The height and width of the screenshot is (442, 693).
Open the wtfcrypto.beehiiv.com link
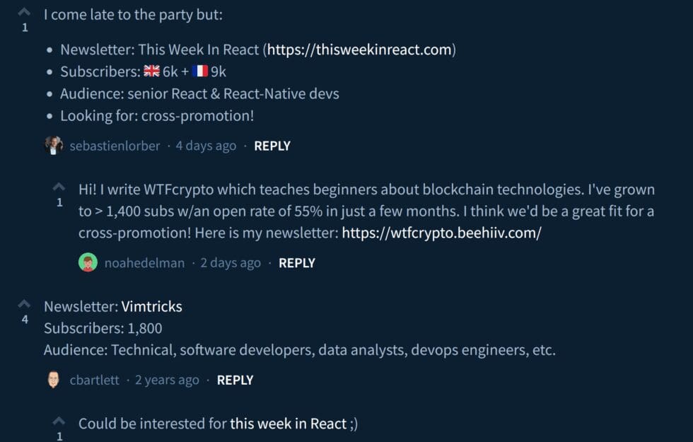(x=441, y=233)
